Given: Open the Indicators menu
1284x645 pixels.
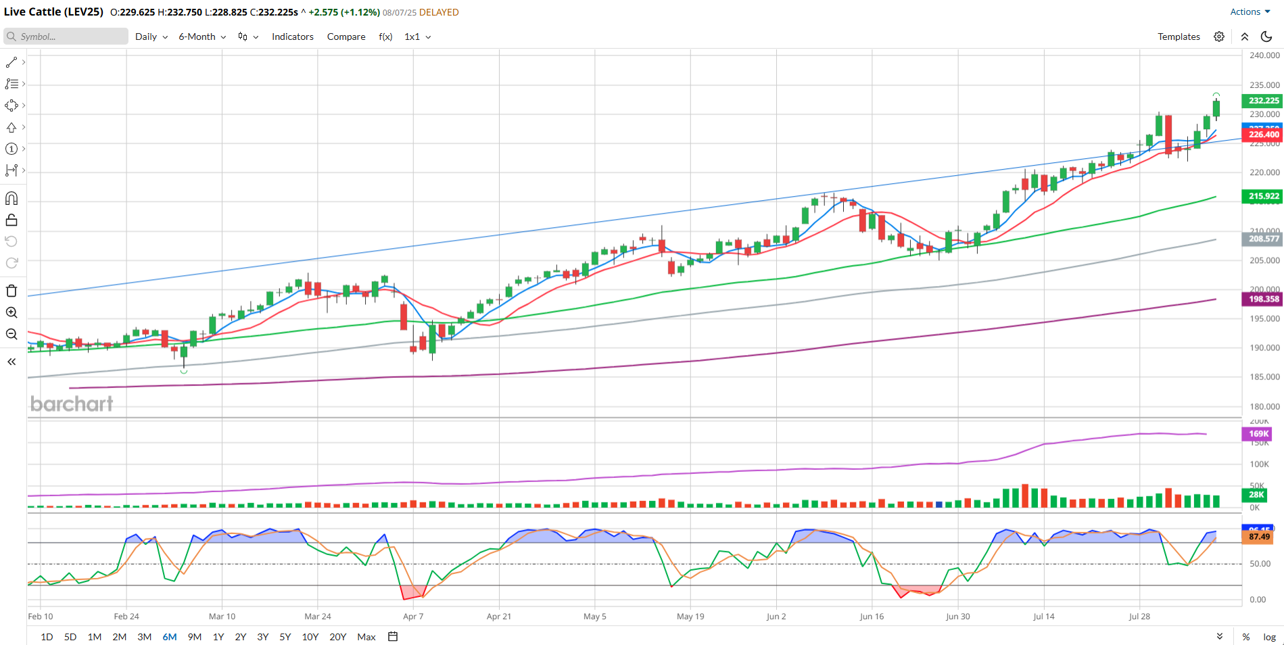Looking at the screenshot, I should tap(292, 37).
